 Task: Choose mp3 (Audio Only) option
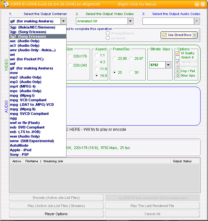pyautogui.click(x=38, y=82)
